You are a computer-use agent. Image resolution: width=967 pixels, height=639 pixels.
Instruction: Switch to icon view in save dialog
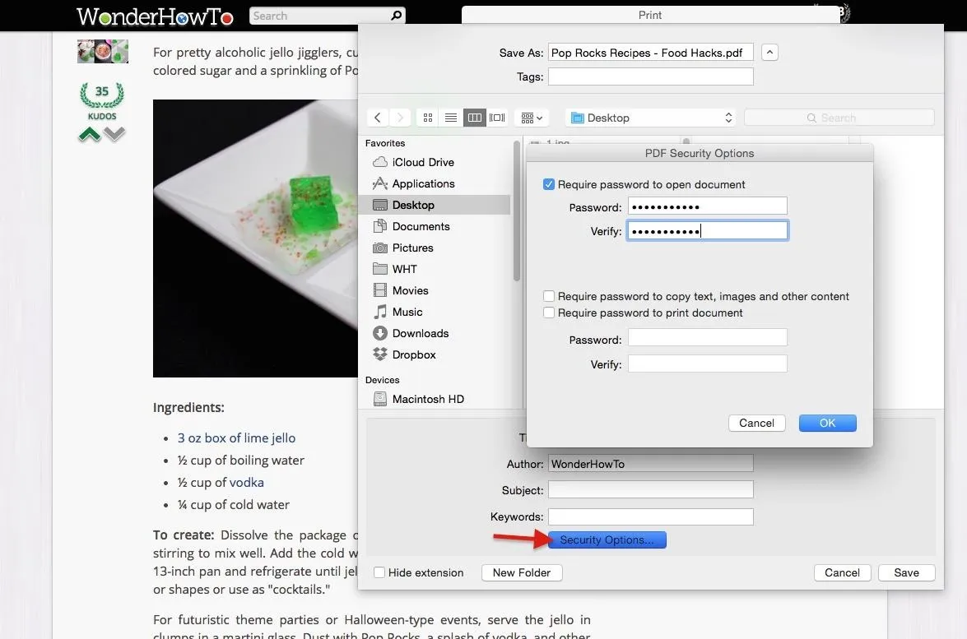tap(428, 118)
